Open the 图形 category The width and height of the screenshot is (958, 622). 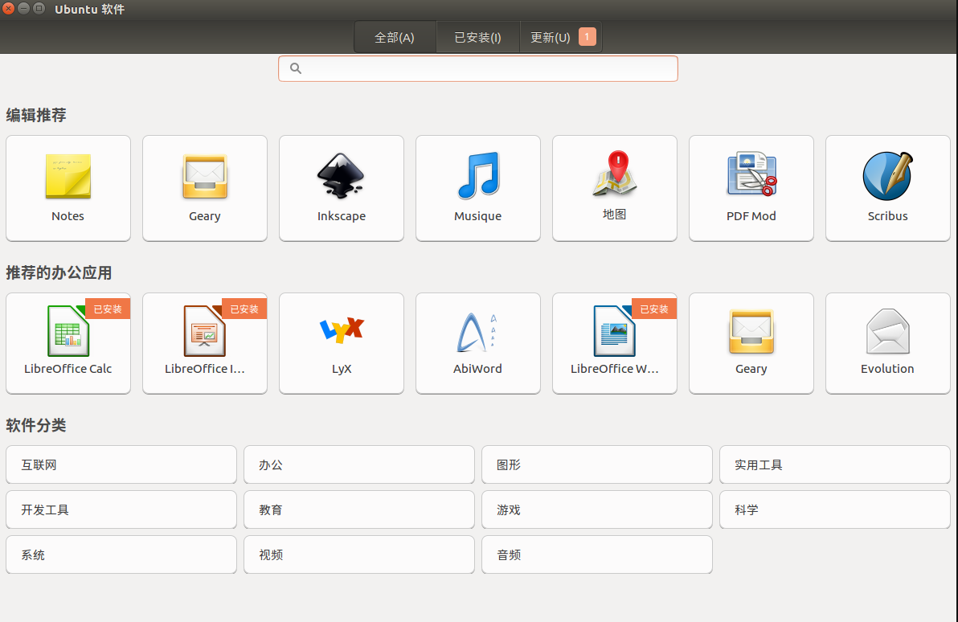[x=597, y=464]
